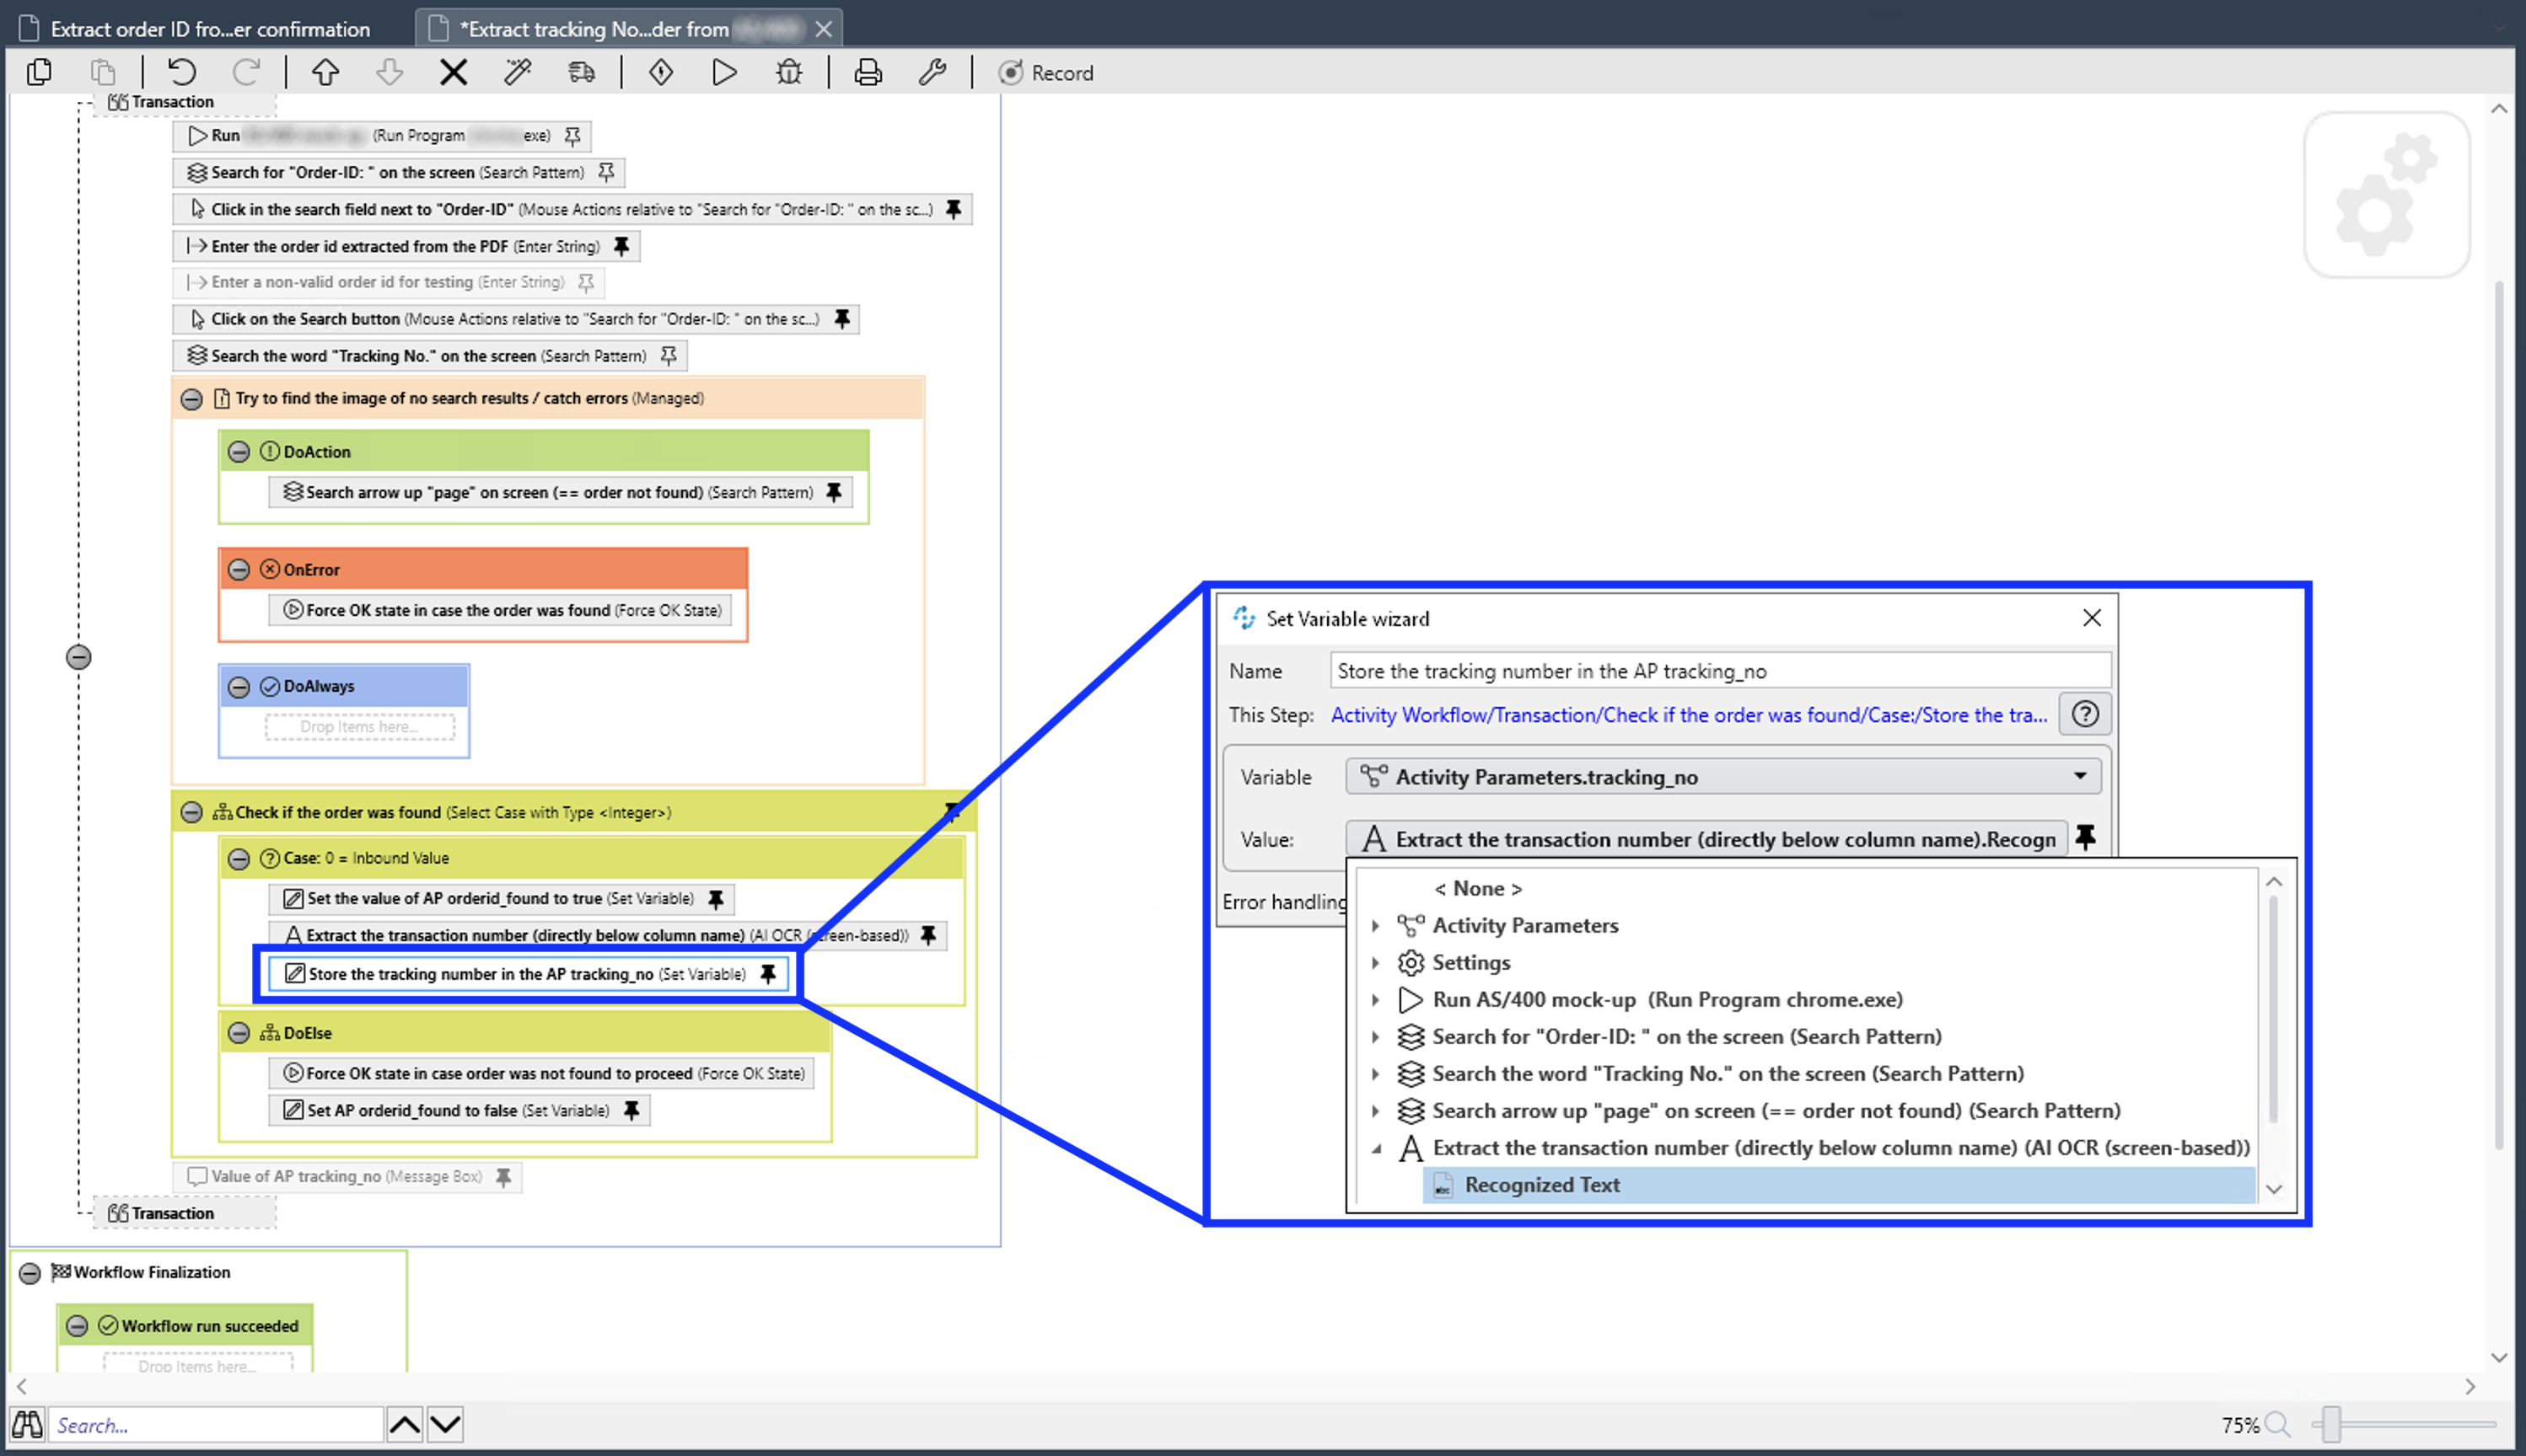The width and height of the screenshot is (2526, 1456).
Task: Click the Stop/Delete workflow icon
Action: coord(454,72)
